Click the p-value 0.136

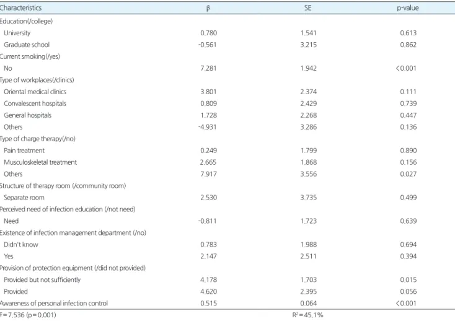[409, 127]
